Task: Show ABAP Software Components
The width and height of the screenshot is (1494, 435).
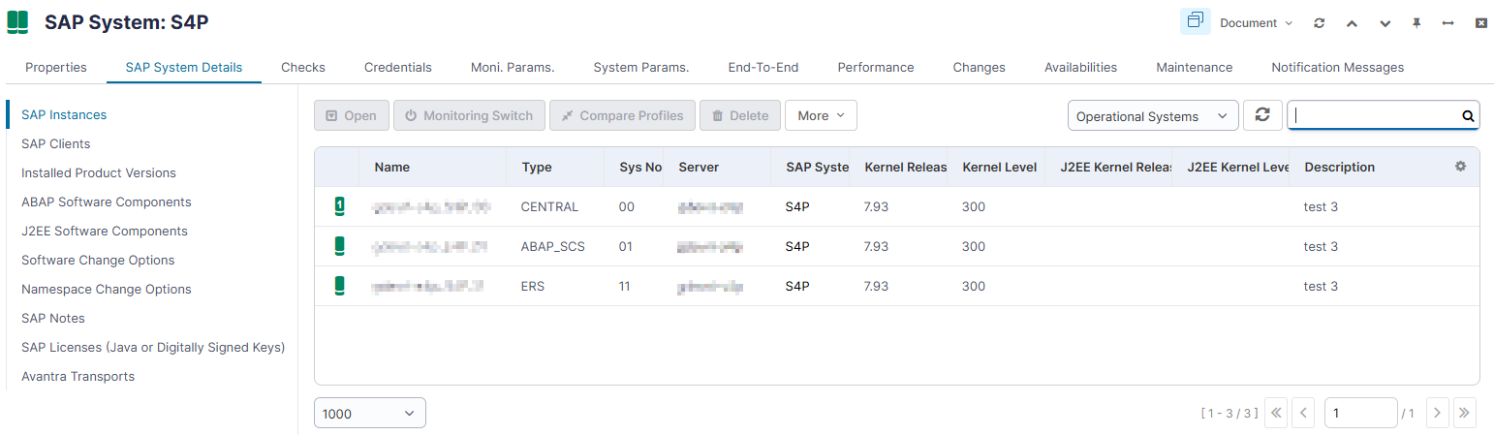Action: [x=107, y=202]
